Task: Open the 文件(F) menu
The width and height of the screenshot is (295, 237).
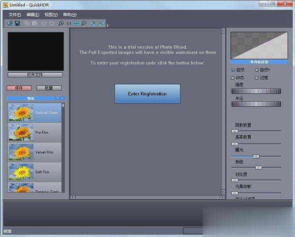Action: click(x=15, y=15)
